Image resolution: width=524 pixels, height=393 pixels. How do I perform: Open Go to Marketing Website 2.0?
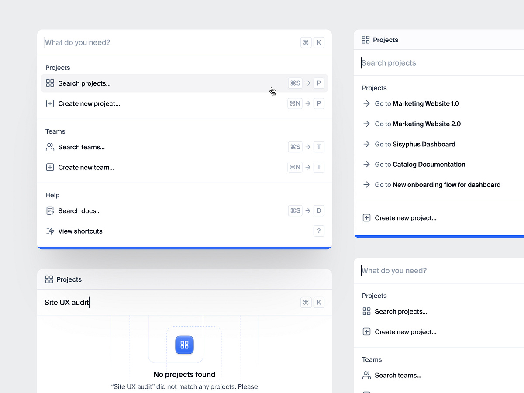point(417,124)
